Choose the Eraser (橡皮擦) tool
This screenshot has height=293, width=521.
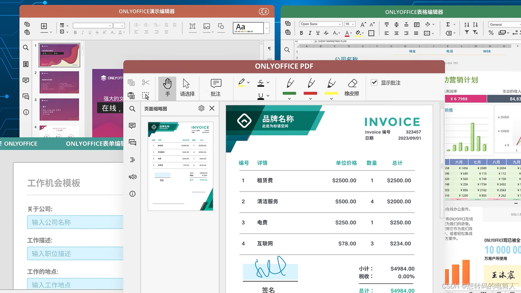pos(352,88)
